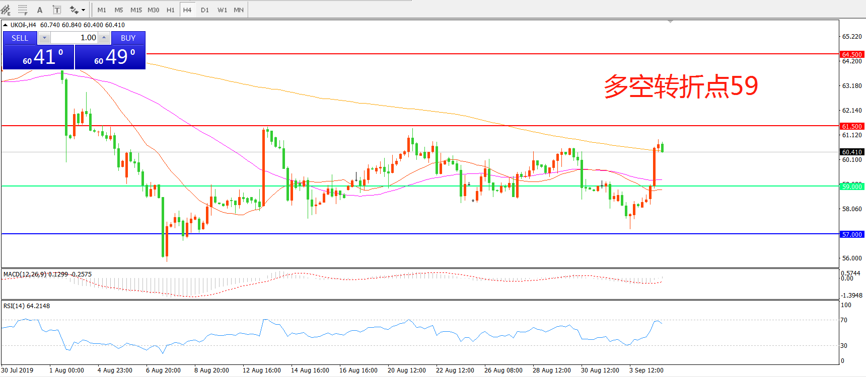
Task: Pick the Text tool marked A
Action: click(40, 10)
